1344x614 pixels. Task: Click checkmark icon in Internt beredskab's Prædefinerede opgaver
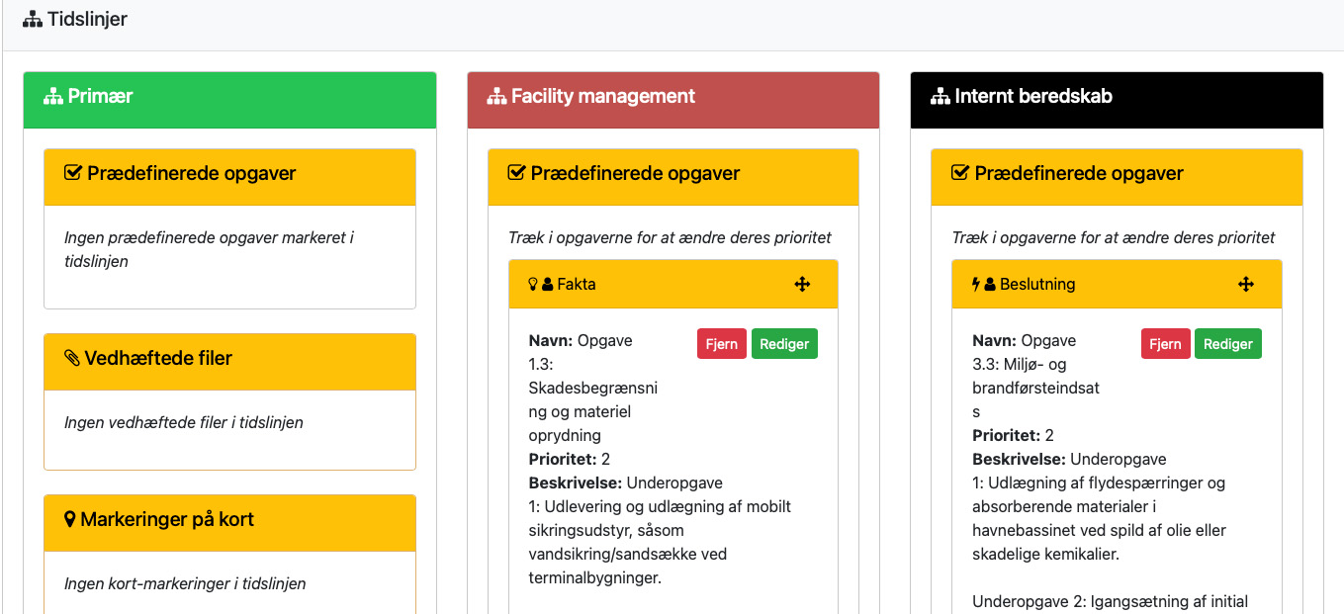960,173
